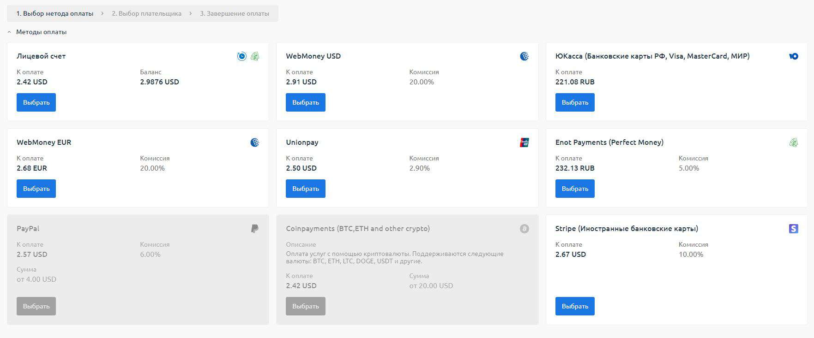
Task: Click the Enot Payments amount 232.13 RUB
Action: click(x=575, y=168)
